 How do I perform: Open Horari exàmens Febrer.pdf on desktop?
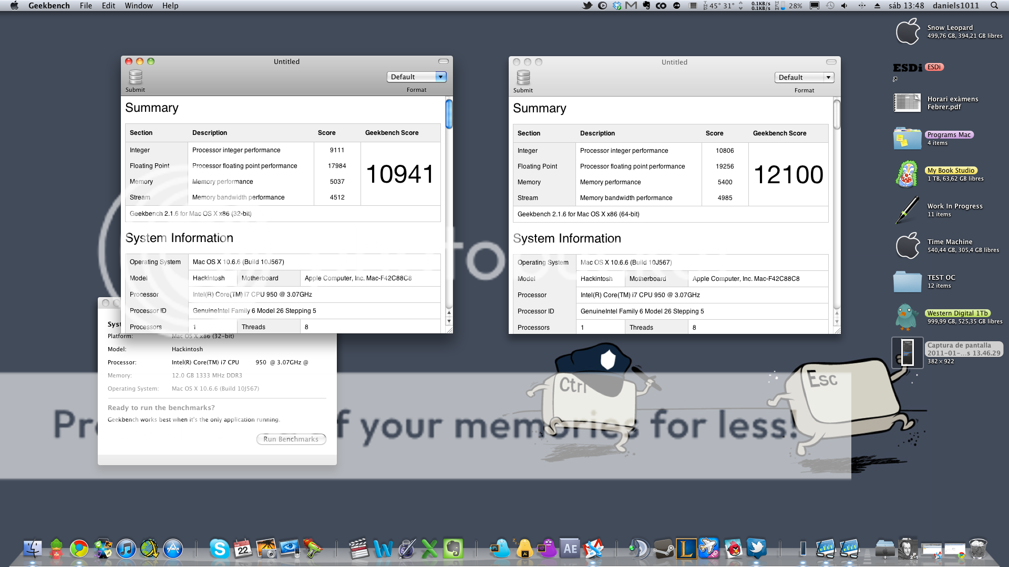[908, 103]
